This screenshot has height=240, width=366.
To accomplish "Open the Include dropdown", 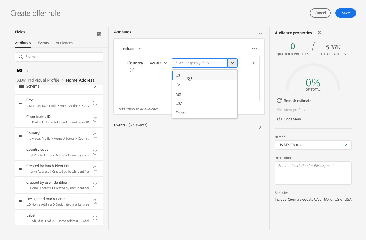I will [132, 49].
